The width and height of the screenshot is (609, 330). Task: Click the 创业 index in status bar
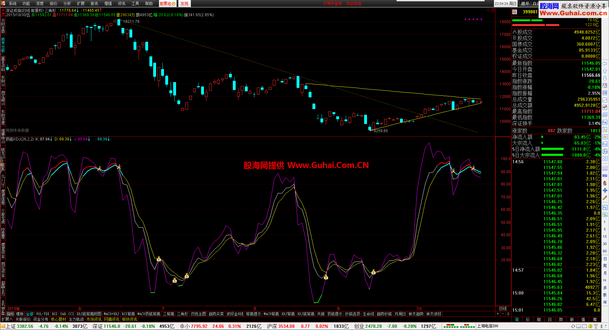pos(359,326)
